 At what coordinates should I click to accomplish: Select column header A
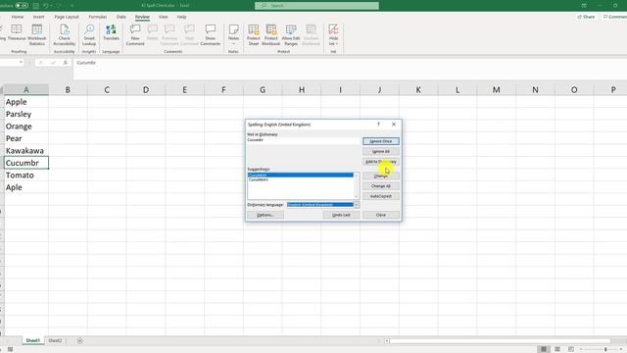click(26, 90)
